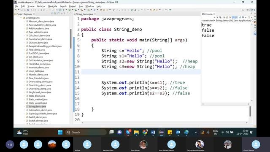Expand the Loop_table.java tree node
Screen dimensions: 270x152
click(24, 71)
